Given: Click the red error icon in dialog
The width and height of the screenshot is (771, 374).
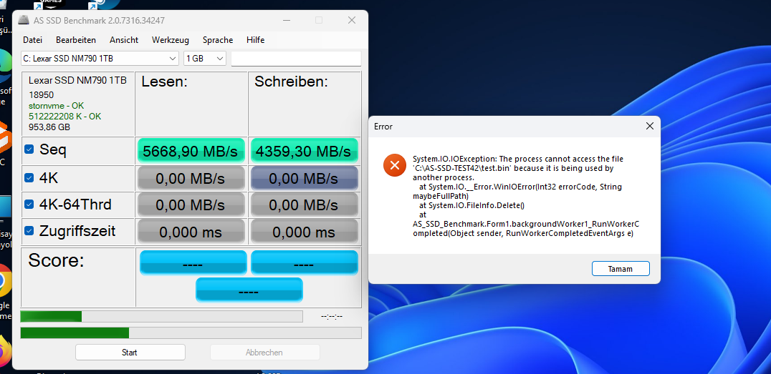Looking at the screenshot, I should [x=394, y=165].
